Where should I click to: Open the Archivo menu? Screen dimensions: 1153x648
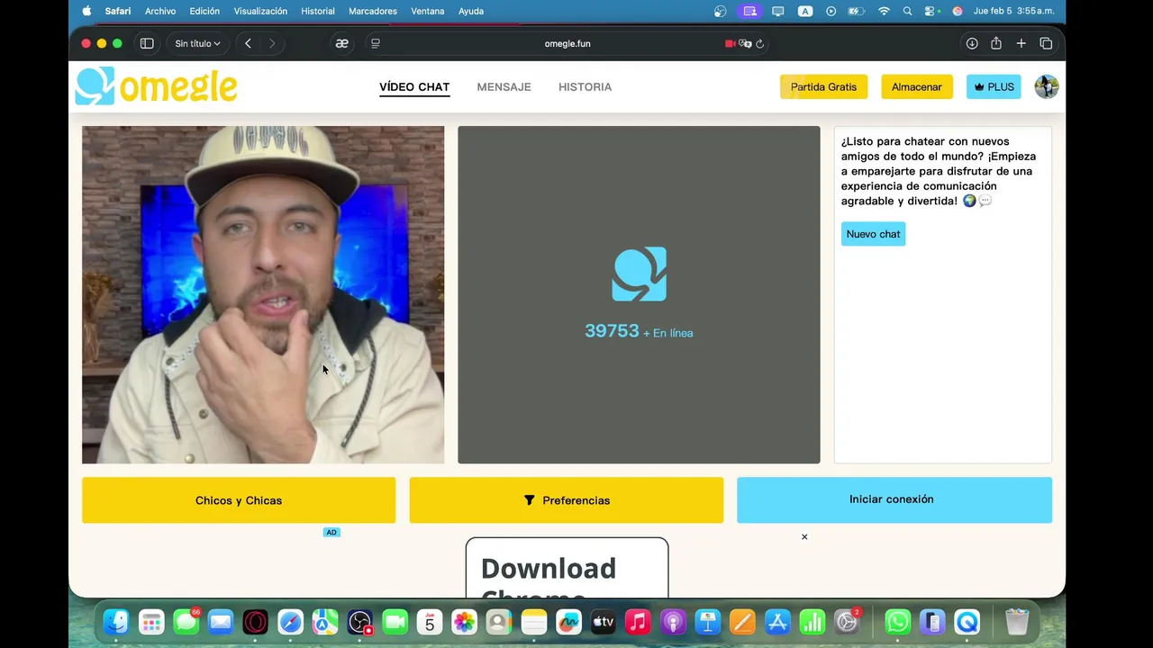pos(160,11)
